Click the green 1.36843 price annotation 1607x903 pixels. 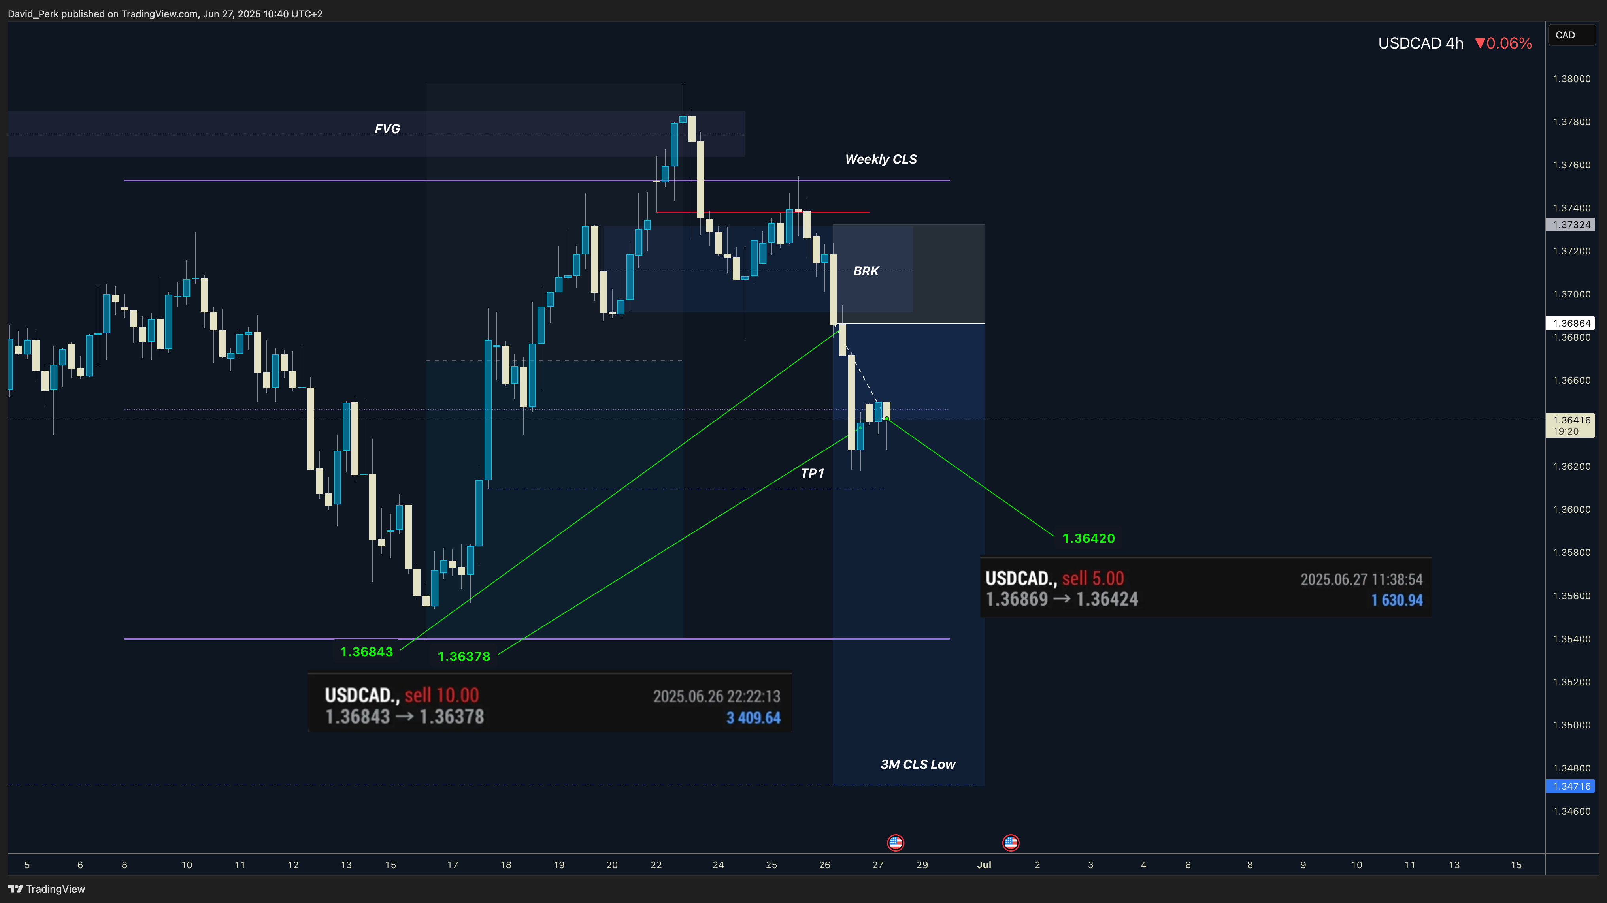pos(366,652)
